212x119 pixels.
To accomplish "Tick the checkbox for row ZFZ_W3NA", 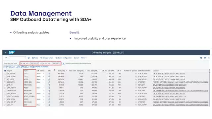I will (x=5, y=99).
